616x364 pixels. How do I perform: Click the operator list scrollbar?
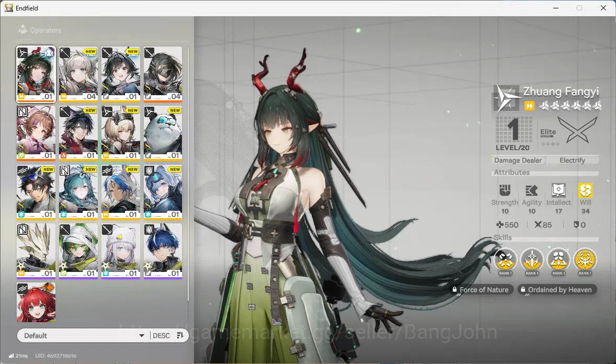pos(188,173)
